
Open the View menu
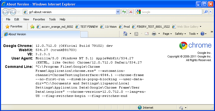(26, 19)
